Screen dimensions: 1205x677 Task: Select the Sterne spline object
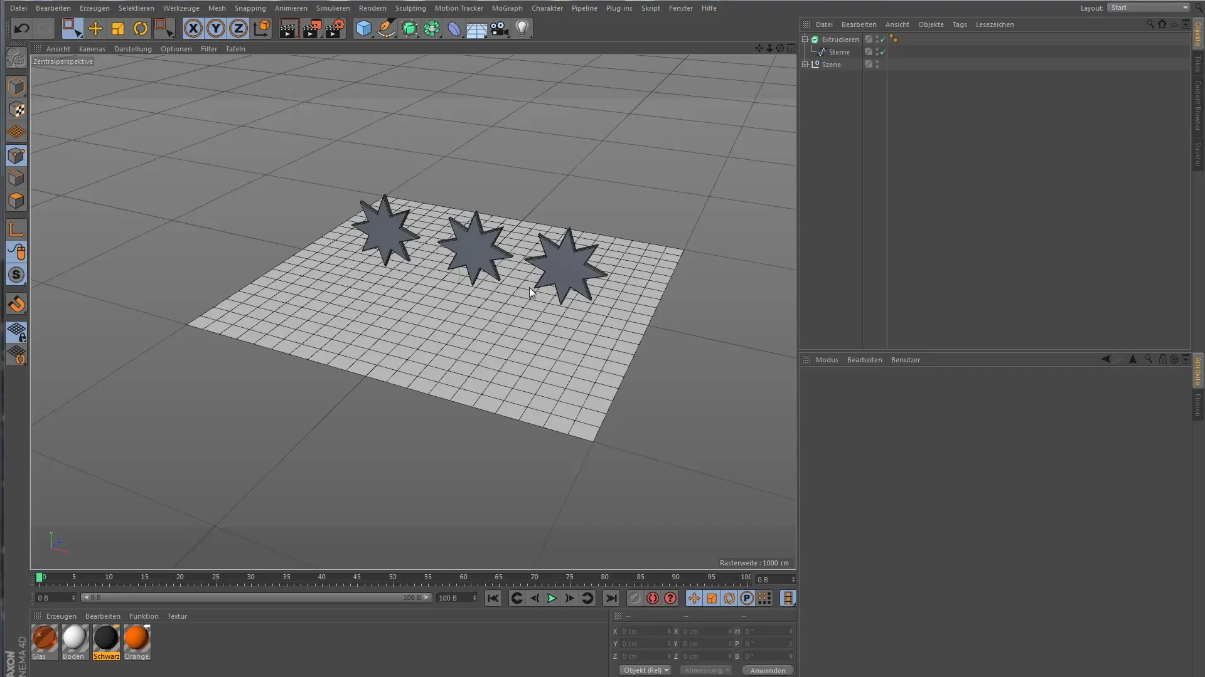tap(839, 52)
